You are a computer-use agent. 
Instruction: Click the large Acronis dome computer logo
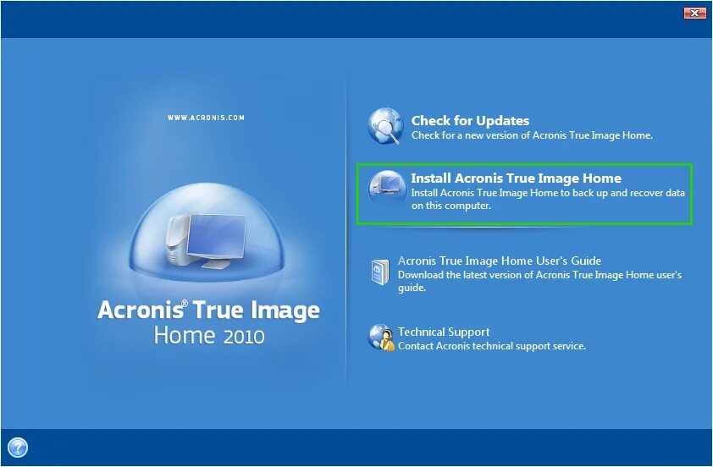(x=207, y=231)
